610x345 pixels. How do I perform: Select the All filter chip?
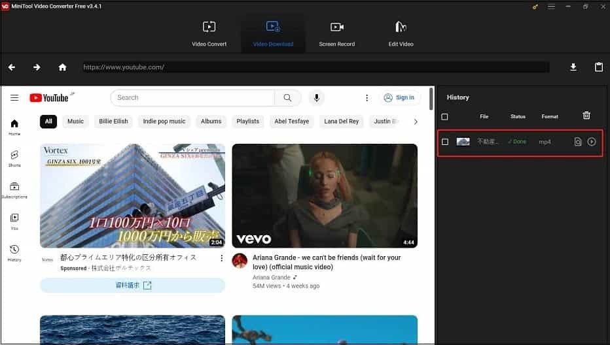coord(48,122)
